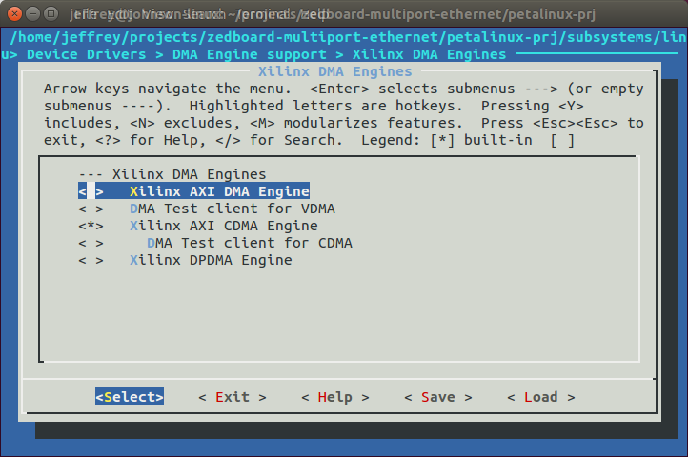Toggle tristate box for Xilinx DPDMA Engine
This screenshot has height=457, width=688.
[x=91, y=260]
